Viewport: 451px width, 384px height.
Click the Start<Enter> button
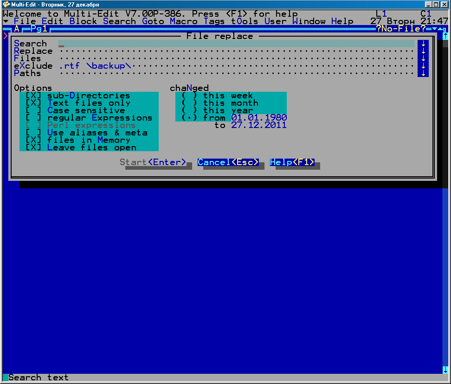pos(153,162)
